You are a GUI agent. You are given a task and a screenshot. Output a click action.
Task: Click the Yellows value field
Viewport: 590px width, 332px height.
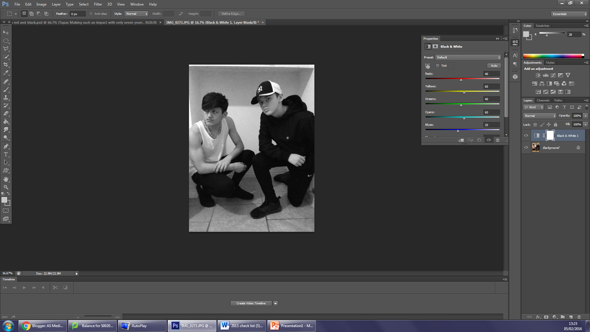(492, 86)
